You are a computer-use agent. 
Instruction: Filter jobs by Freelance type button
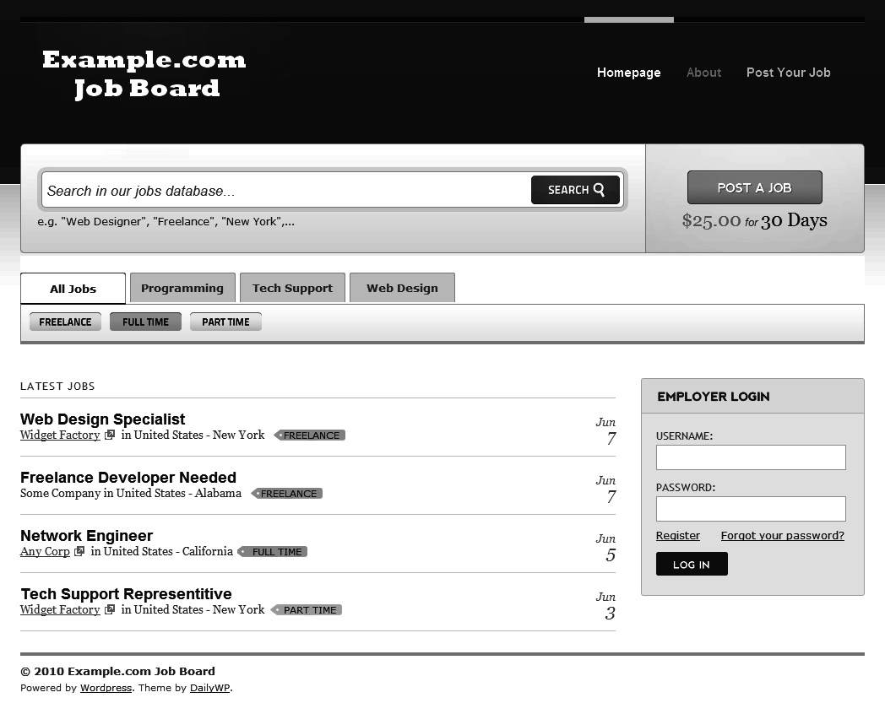(66, 322)
